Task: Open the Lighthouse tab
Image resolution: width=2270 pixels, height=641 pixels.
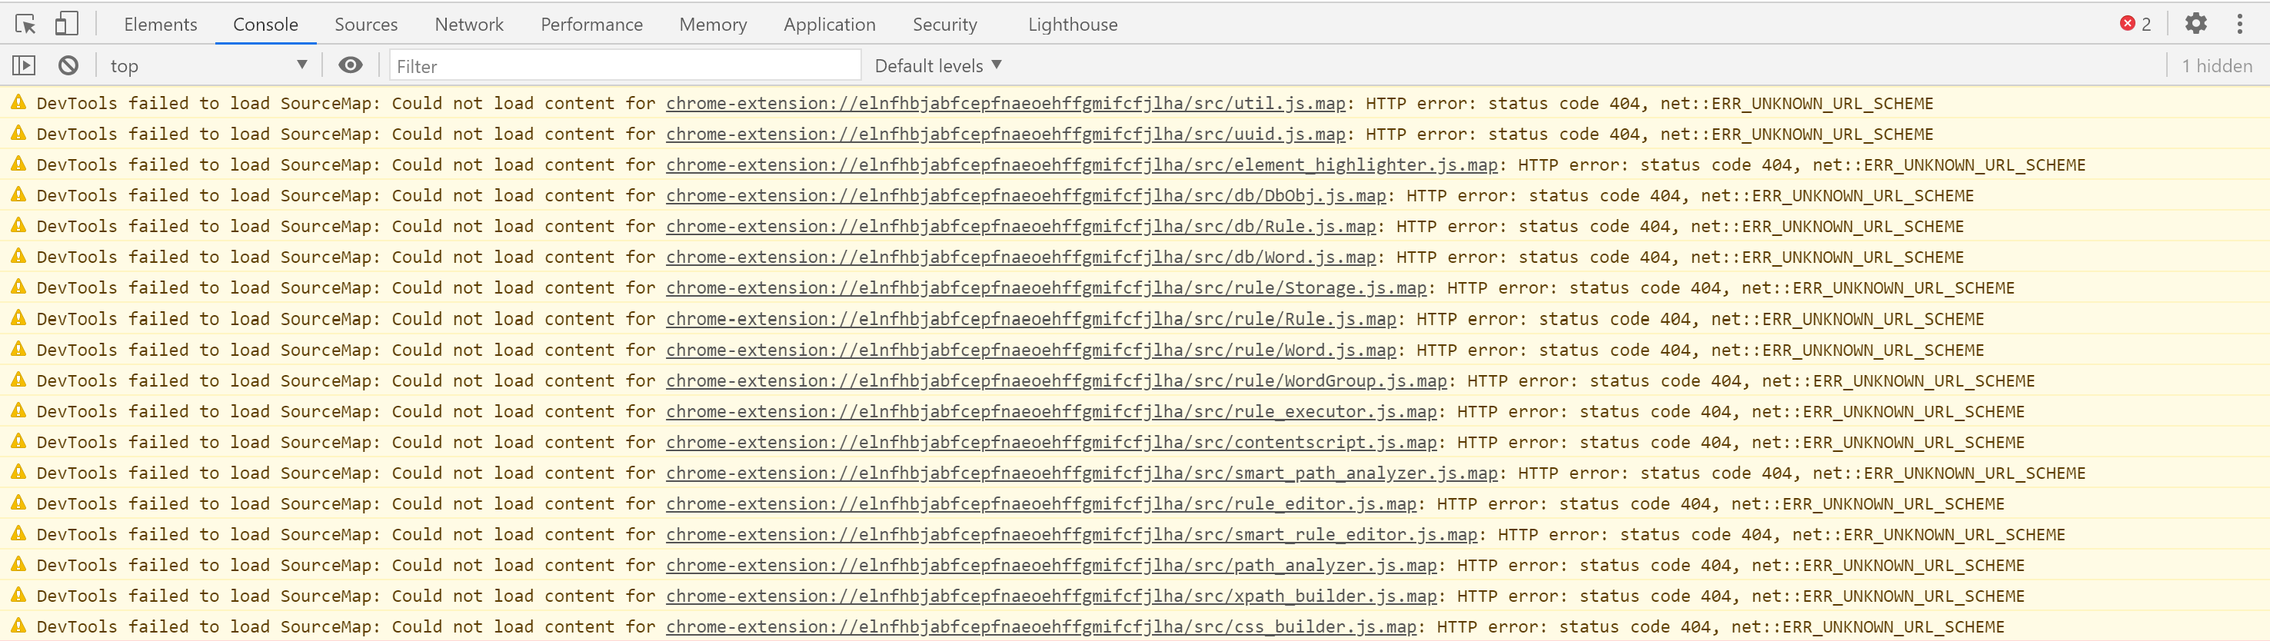Action: click(x=1073, y=25)
